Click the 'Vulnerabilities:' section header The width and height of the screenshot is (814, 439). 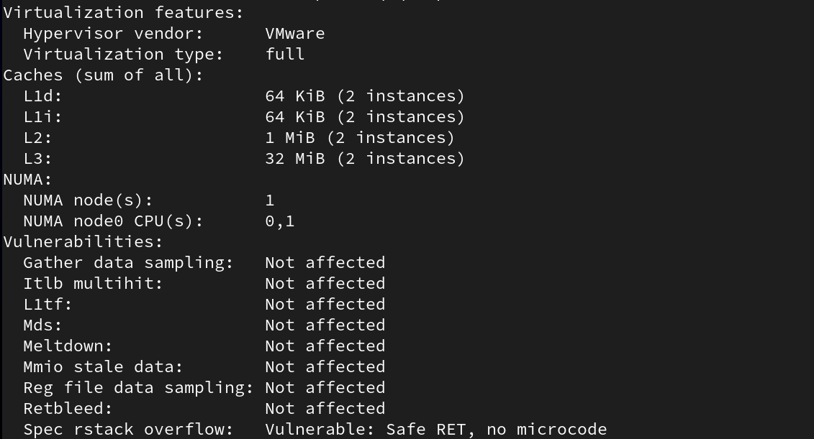click(83, 242)
